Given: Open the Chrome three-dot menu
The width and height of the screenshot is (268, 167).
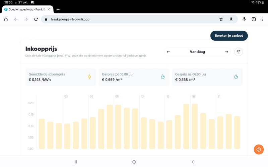Looking at the screenshot, I should (x=262, y=19).
